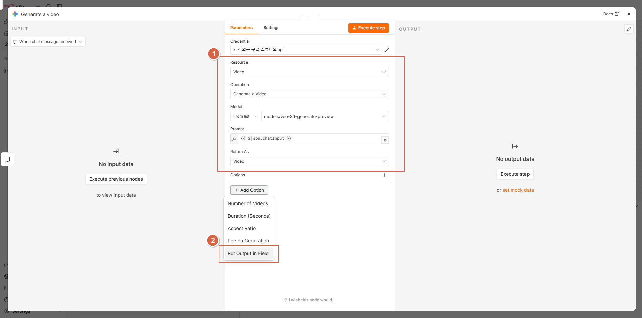Click the pencil icon to edit output data
This screenshot has width=642, height=318.
click(x=629, y=29)
